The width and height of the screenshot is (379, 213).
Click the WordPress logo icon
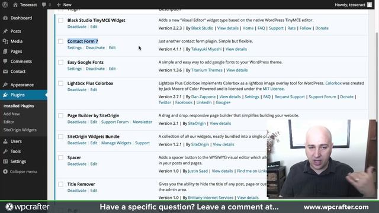[5, 5]
